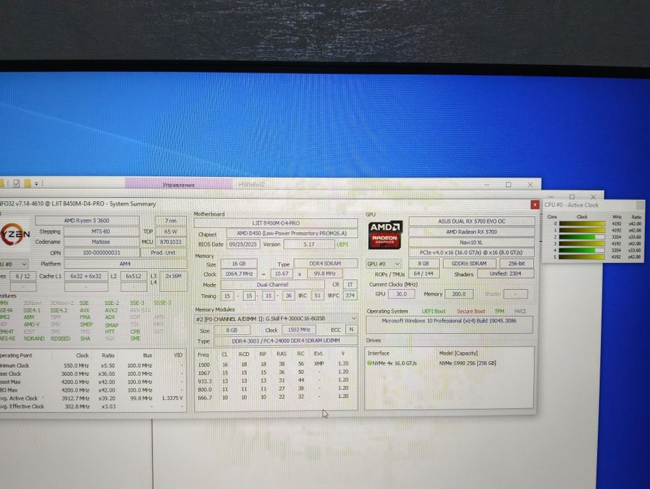Click the ECC value N field

coord(351,329)
